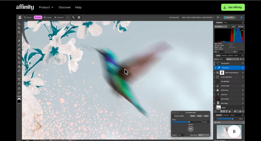Open the Product dropdown menu
This screenshot has height=141, width=261.
tap(46, 7)
